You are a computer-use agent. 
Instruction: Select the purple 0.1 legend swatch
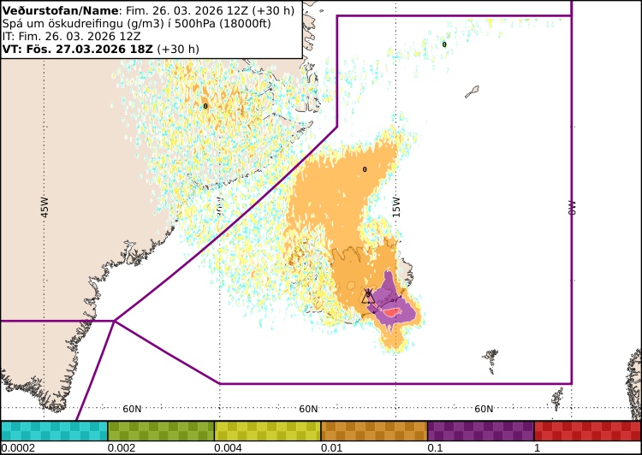click(x=481, y=431)
